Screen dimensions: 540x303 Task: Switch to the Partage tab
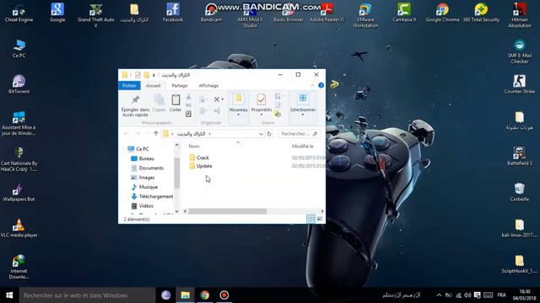pos(180,85)
